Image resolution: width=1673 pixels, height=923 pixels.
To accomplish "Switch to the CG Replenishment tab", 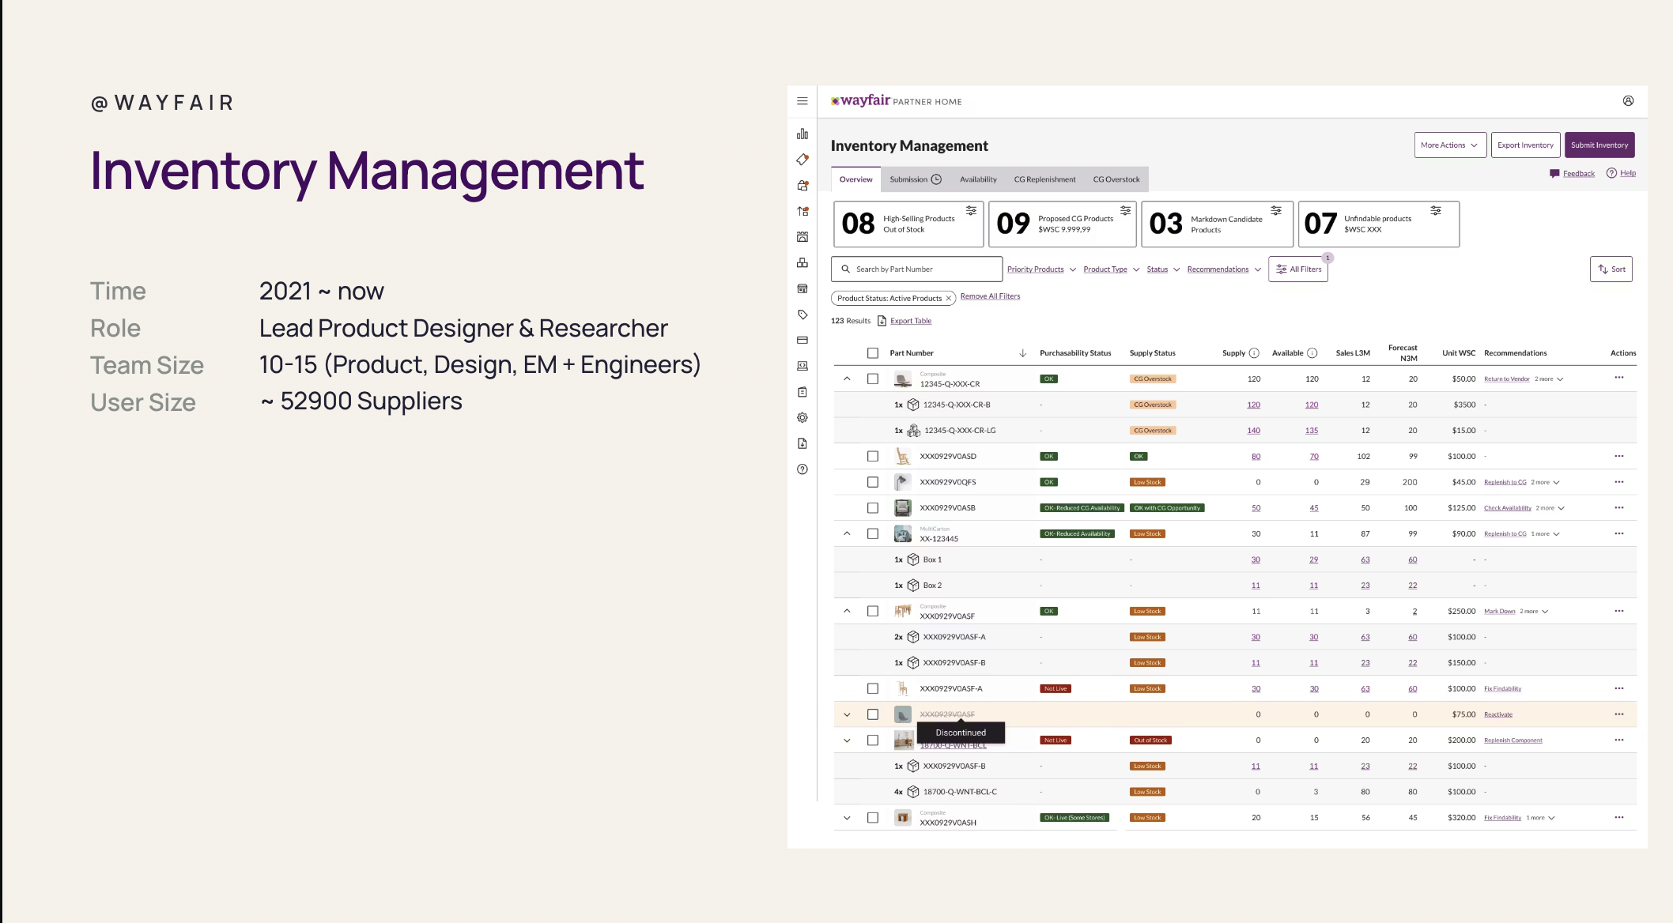I will point(1044,179).
